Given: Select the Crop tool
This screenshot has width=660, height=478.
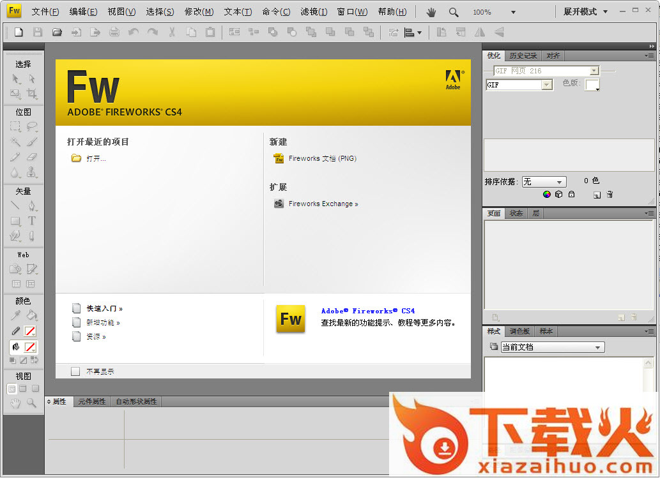Looking at the screenshot, I should pyautogui.click(x=31, y=94).
